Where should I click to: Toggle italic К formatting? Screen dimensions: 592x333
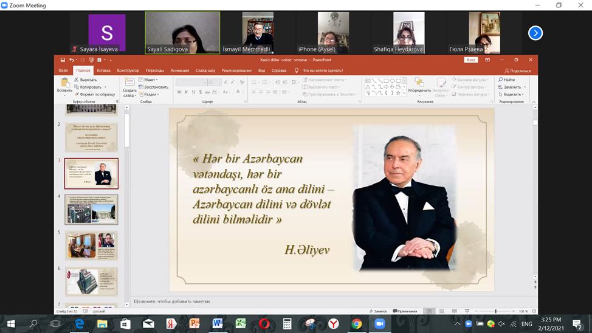pyautogui.click(x=186, y=92)
